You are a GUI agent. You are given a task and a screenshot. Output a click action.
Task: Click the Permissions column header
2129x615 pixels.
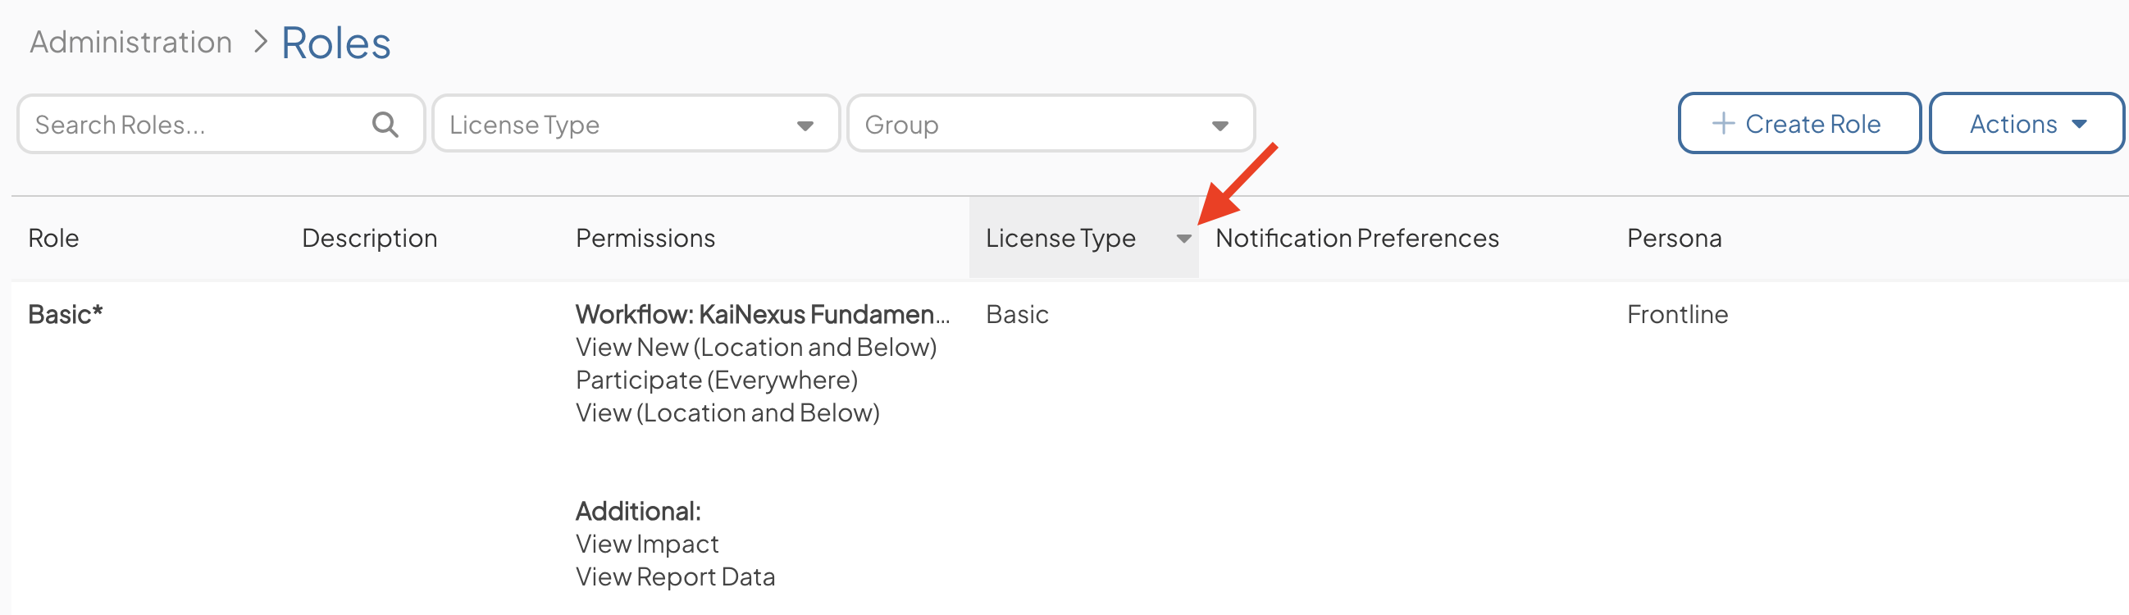(x=645, y=238)
